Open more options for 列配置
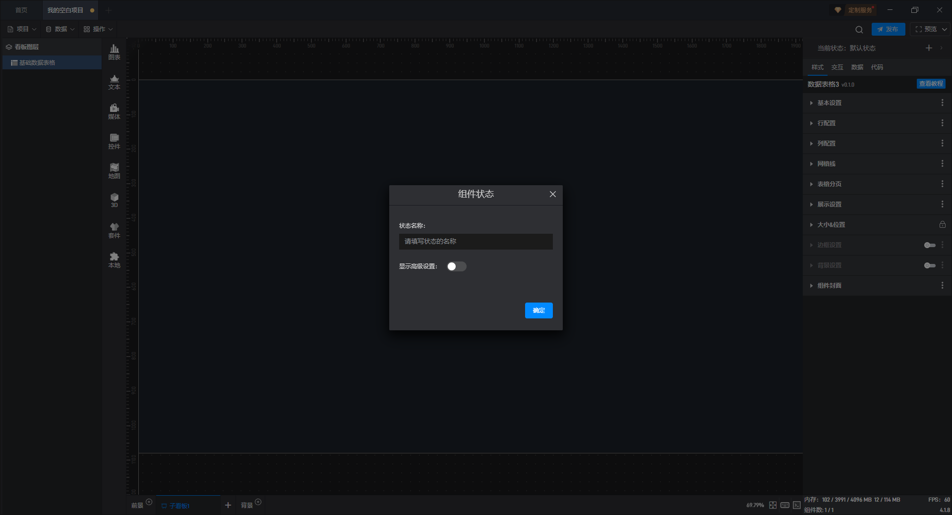The image size is (952, 515). pos(942,144)
